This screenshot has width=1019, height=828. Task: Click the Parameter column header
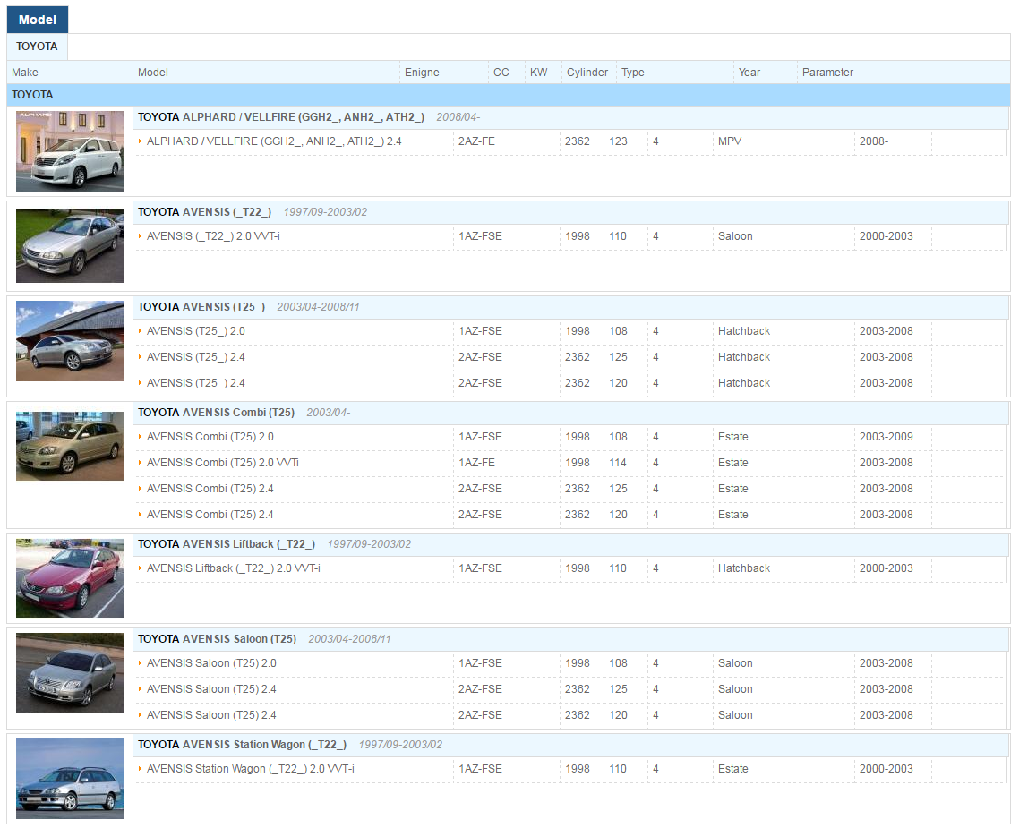coord(827,73)
